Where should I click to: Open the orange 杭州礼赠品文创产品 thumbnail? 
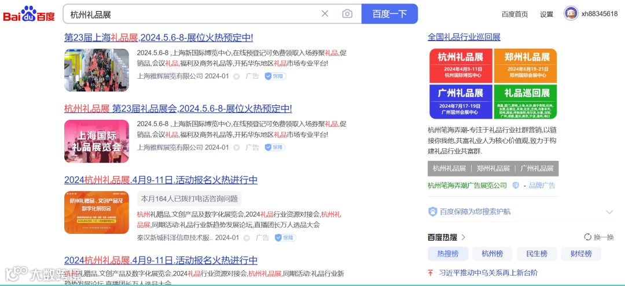coord(97,212)
